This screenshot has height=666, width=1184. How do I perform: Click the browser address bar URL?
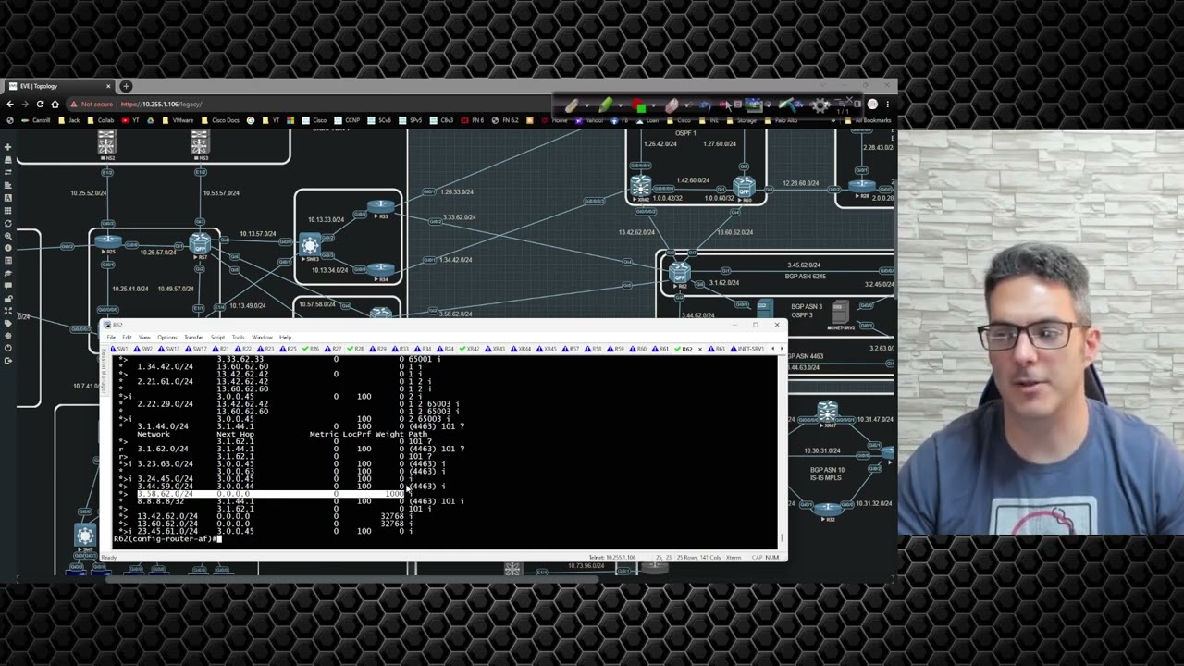[x=160, y=104]
